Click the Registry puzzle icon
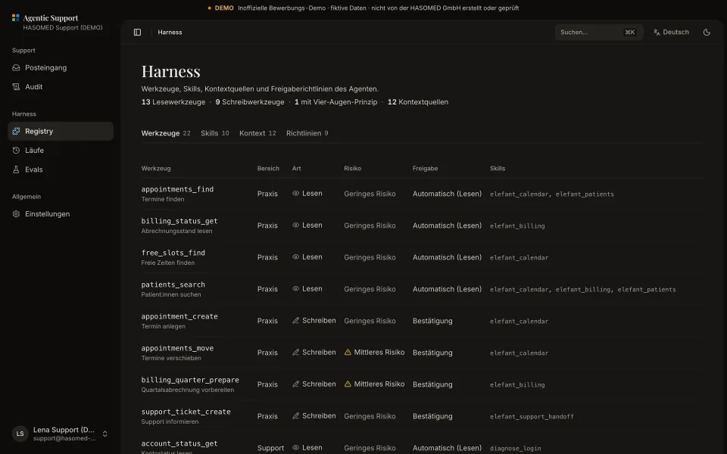Image resolution: width=727 pixels, height=454 pixels. click(x=16, y=131)
